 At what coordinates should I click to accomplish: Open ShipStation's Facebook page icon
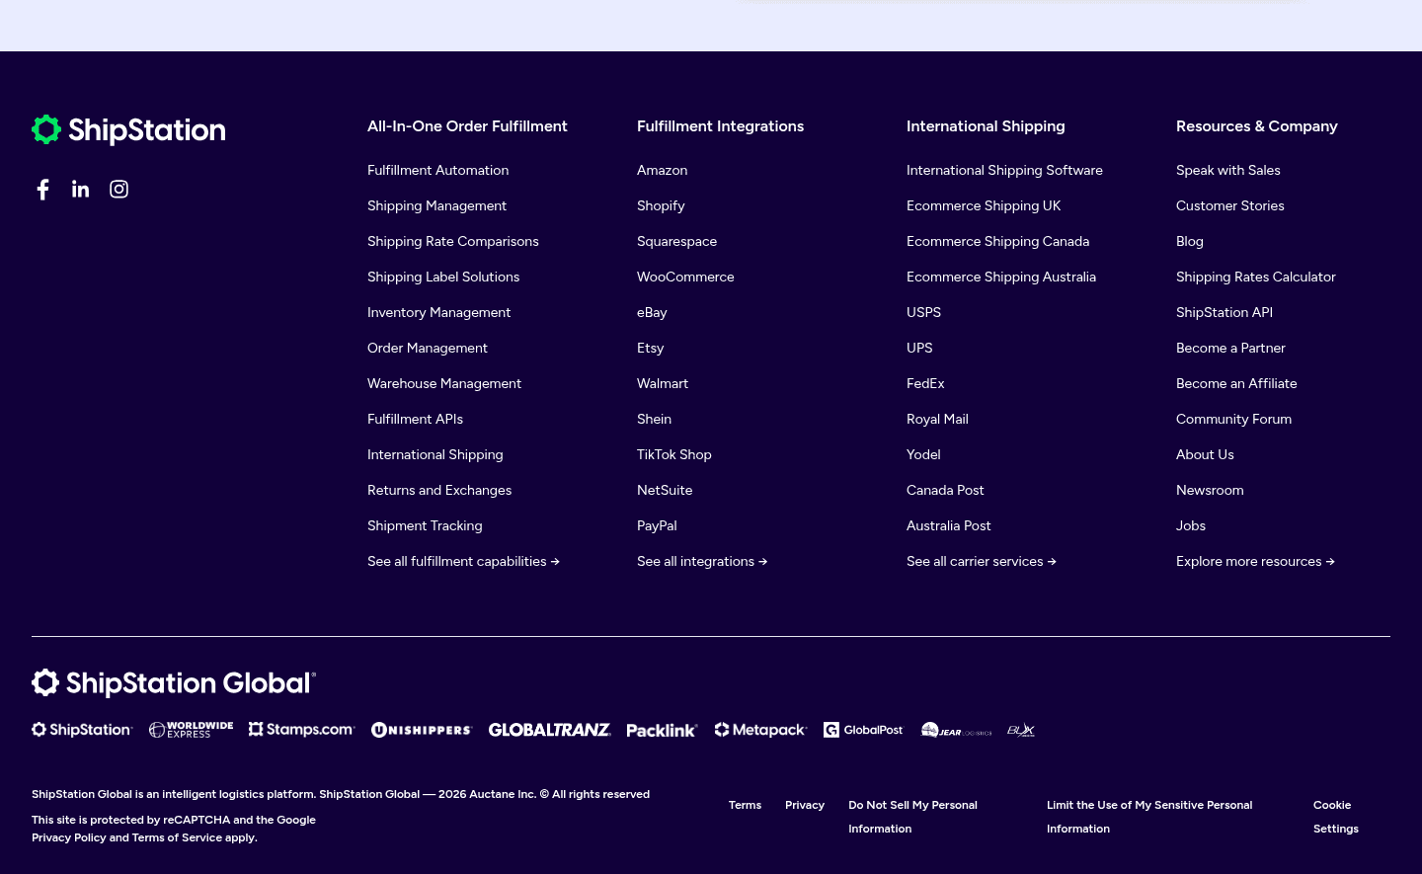tap(43, 190)
